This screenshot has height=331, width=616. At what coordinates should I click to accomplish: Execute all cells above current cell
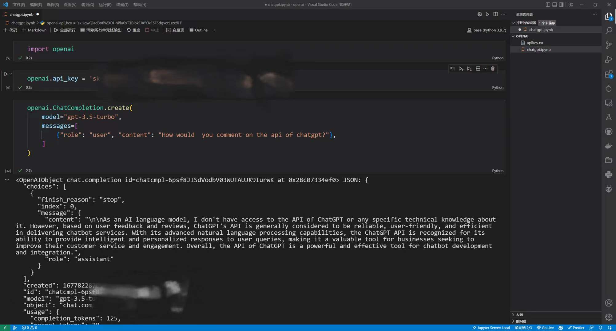click(461, 68)
